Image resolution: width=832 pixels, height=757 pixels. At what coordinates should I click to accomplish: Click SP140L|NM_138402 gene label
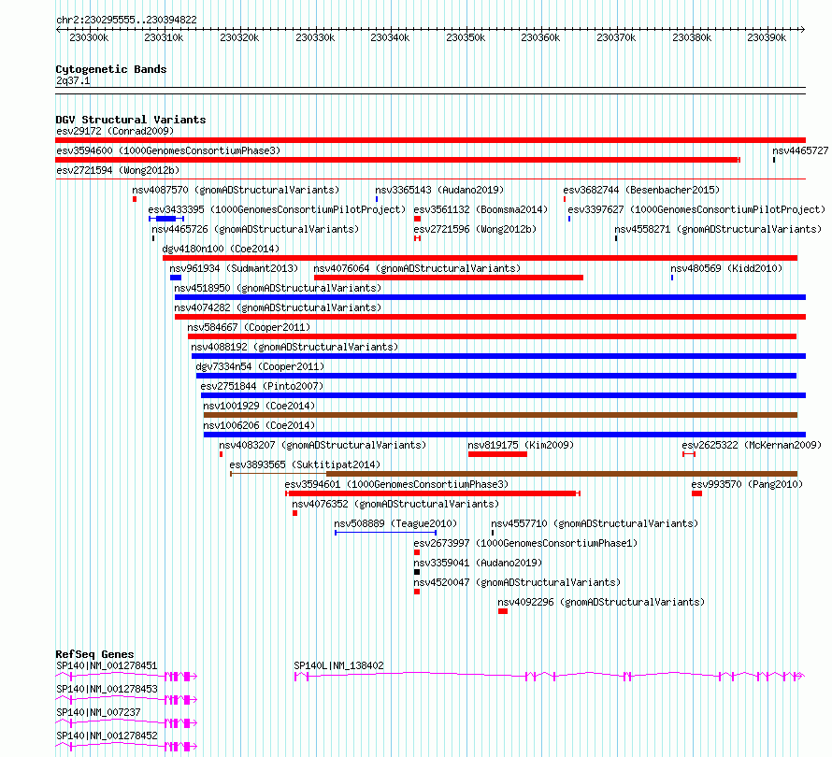(338, 665)
